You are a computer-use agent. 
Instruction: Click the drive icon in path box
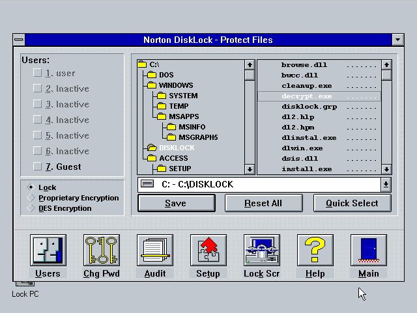(147, 184)
